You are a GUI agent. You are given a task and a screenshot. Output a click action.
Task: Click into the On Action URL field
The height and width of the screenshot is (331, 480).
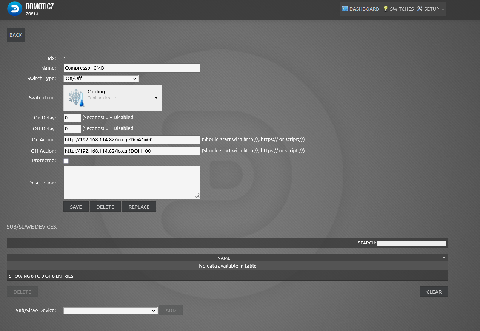[x=131, y=140]
